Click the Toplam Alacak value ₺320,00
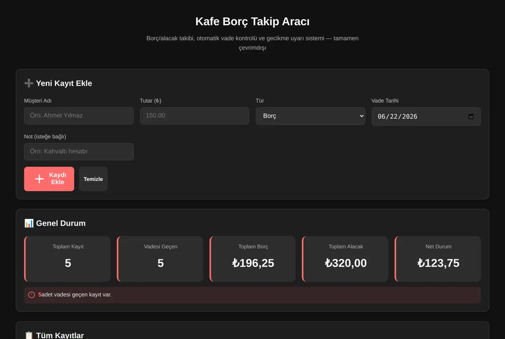The height and width of the screenshot is (339, 505). pos(346,263)
